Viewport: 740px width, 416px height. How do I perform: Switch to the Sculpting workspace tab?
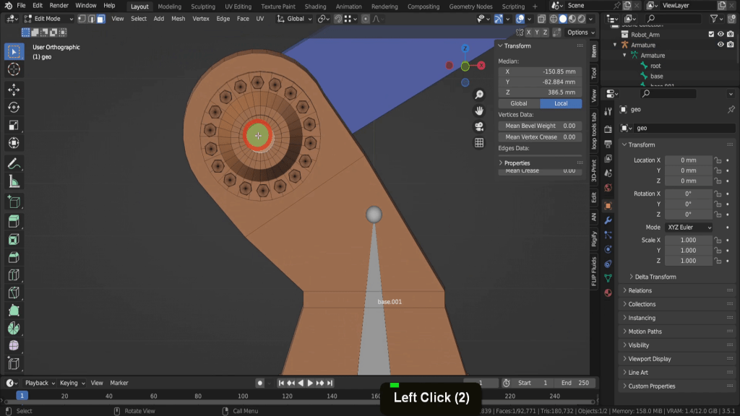tap(203, 6)
